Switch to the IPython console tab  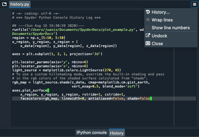(92, 132)
